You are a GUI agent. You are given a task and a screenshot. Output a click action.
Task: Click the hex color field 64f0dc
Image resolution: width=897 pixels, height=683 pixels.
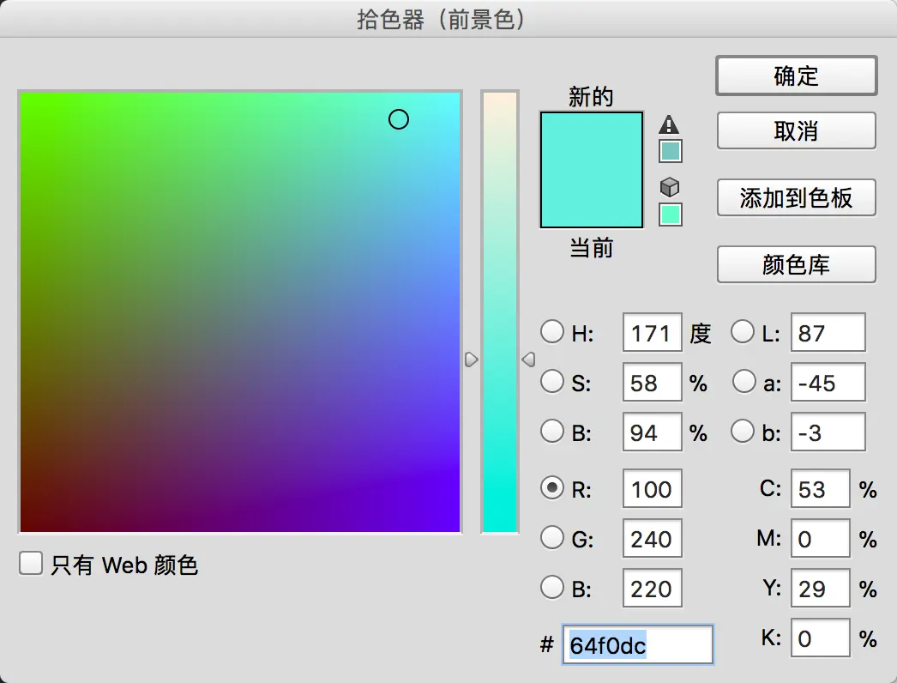coord(638,644)
